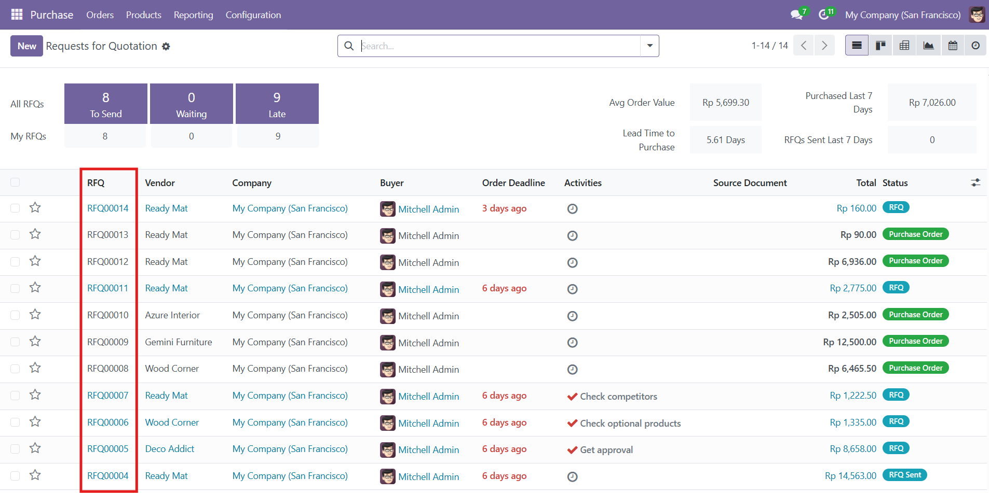
Task: Star RFQ00014 as favorite
Action: tap(35, 208)
